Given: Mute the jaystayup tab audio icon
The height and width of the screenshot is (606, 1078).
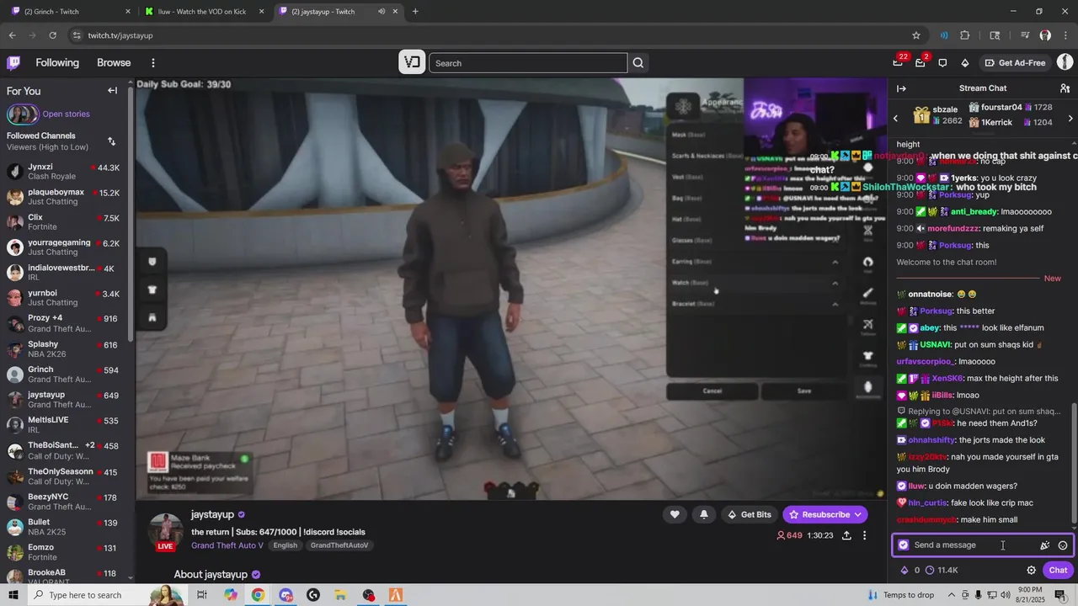Looking at the screenshot, I should (382, 12).
